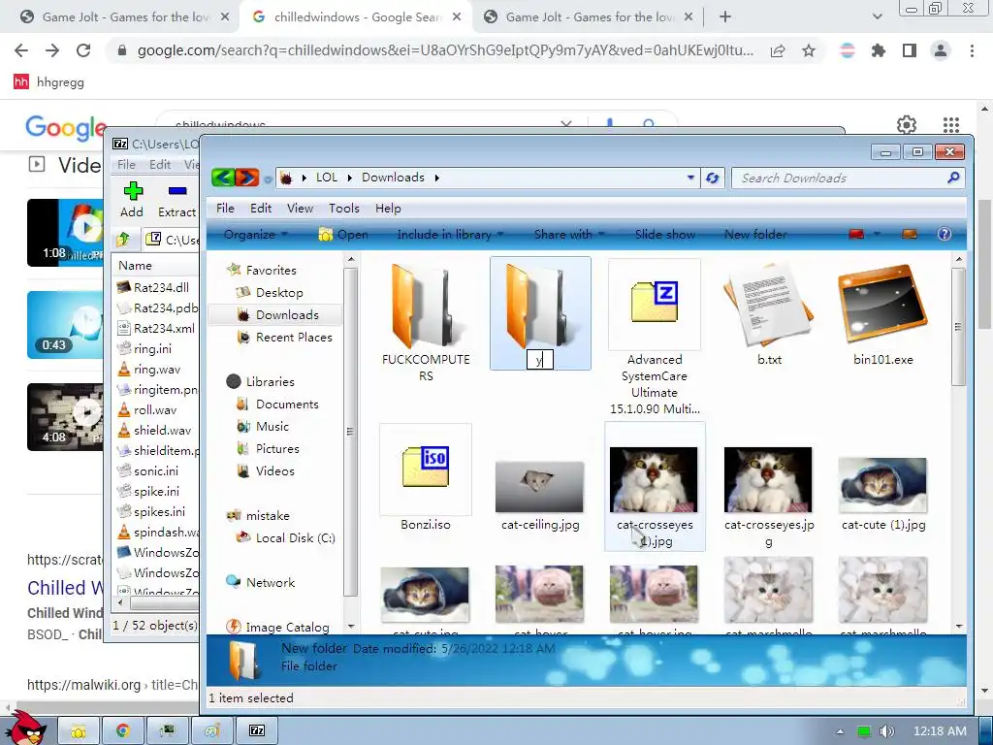Screen dimensions: 993x745
Task: Open the View menu in Explorer
Action: 300,209
